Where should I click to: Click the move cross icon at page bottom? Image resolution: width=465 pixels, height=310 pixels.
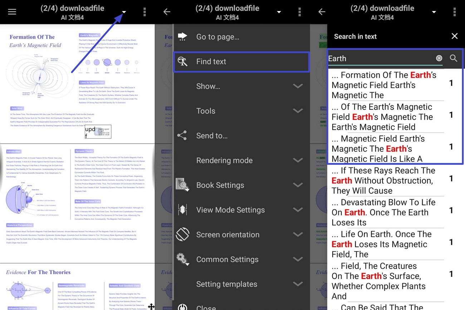point(151,306)
